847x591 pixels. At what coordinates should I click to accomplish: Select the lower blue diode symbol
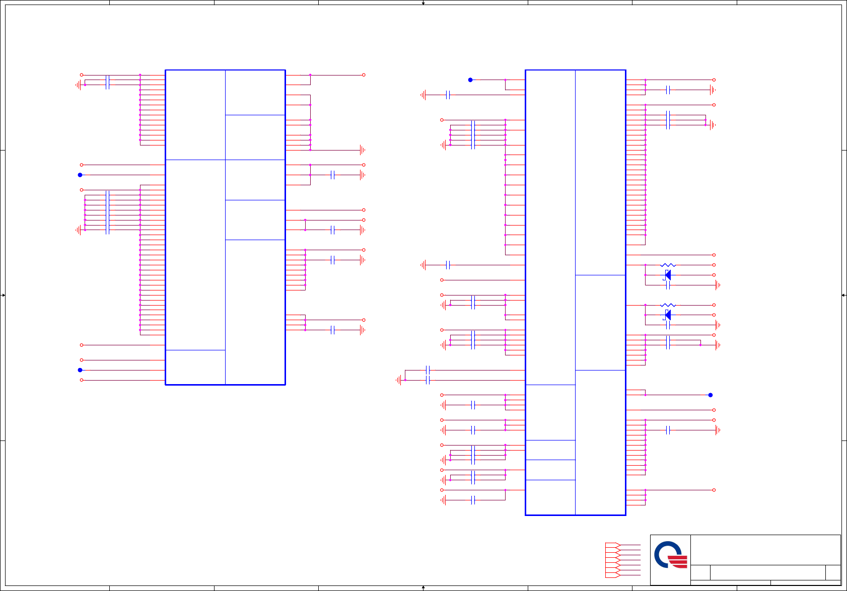tap(667, 315)
